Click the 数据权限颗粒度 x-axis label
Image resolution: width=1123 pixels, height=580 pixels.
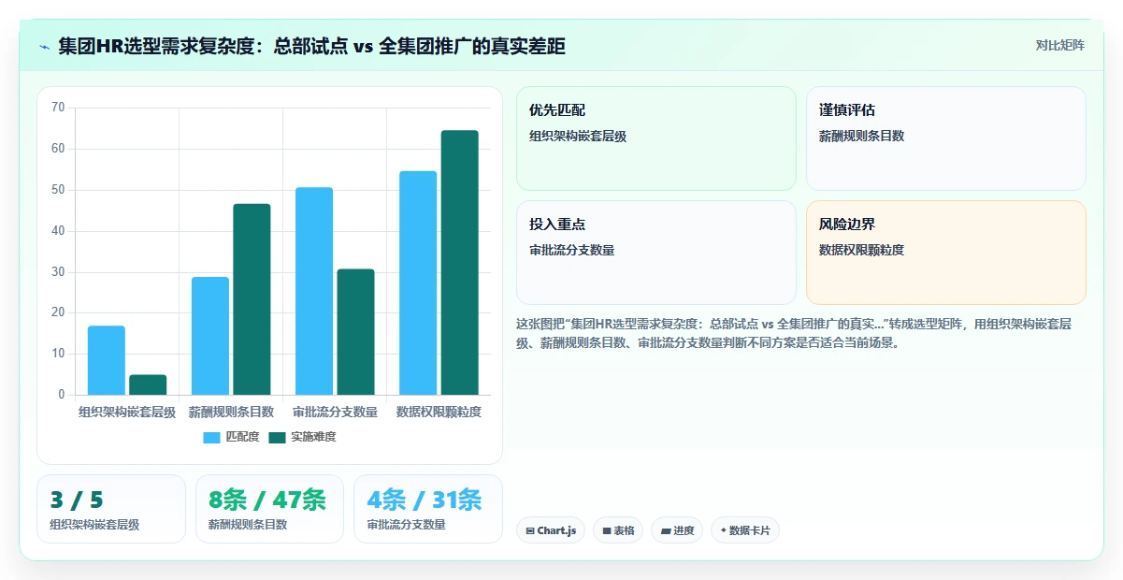point(439,412)
